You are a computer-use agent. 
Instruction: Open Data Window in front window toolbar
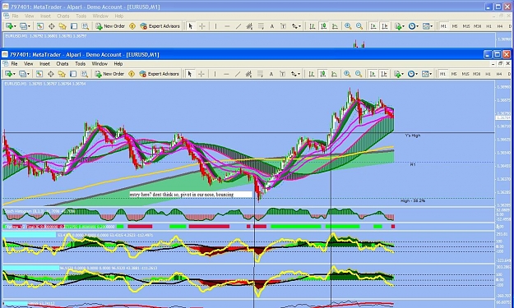[51, 74]
